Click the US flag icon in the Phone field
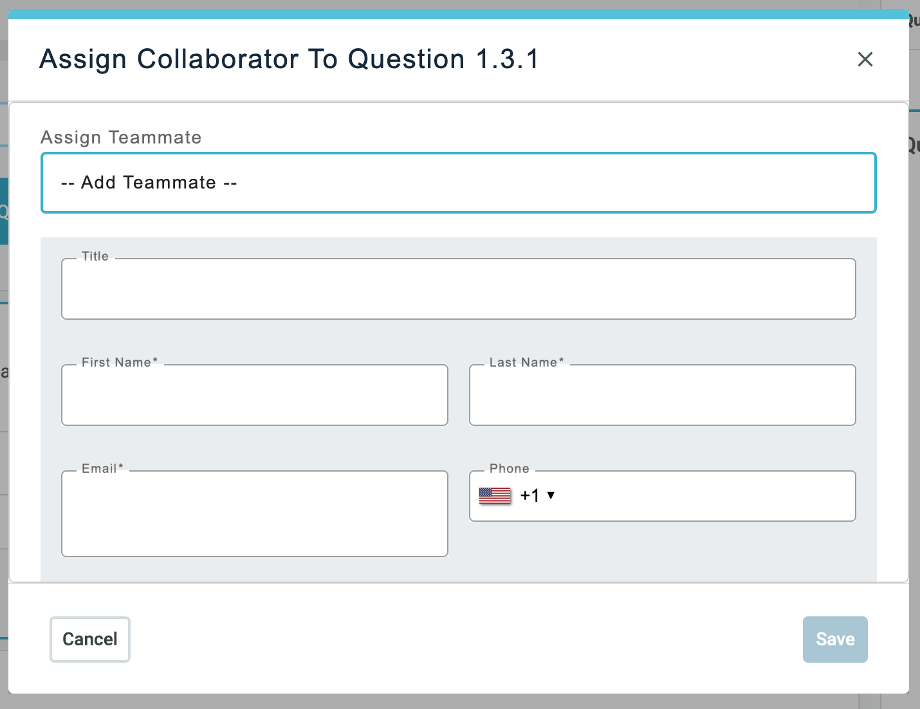This screenshot has width=920, height=709. (x=494, y=495)
